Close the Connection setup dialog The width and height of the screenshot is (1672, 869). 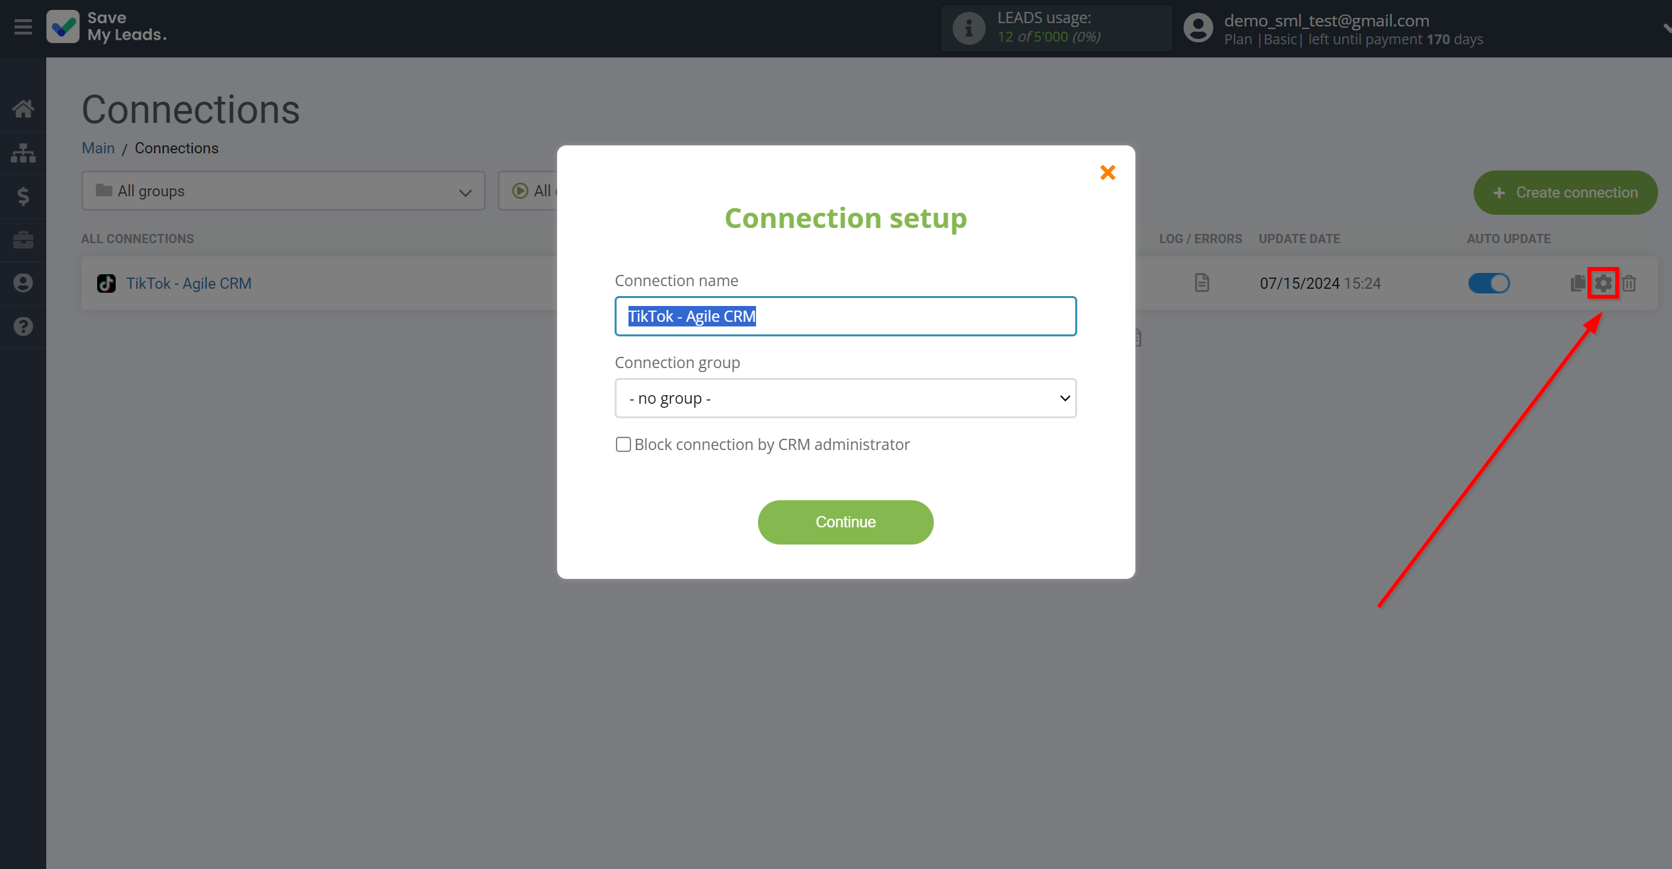point(1107,172)
